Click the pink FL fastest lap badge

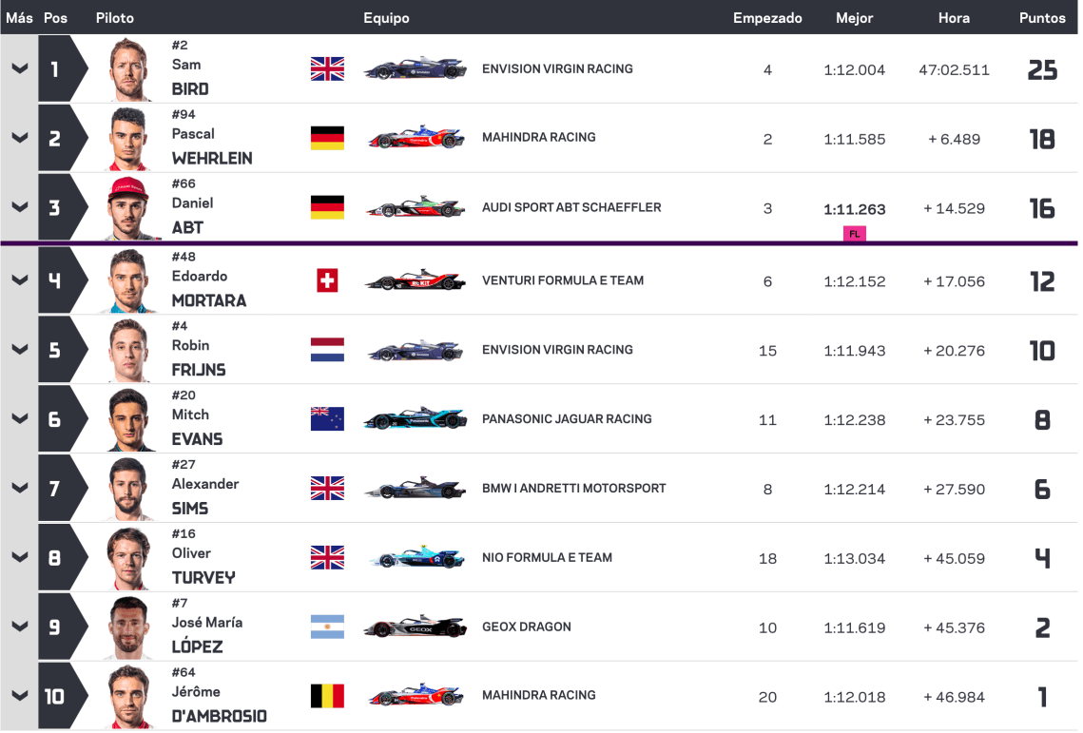[854, 233]
